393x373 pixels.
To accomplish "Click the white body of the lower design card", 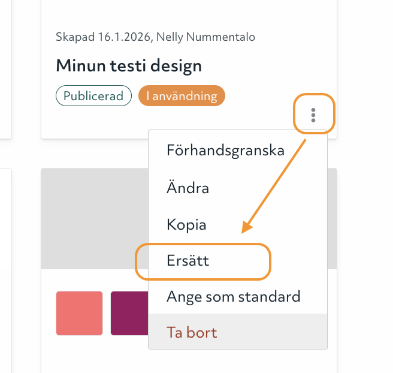I will (x=96, y=354).
